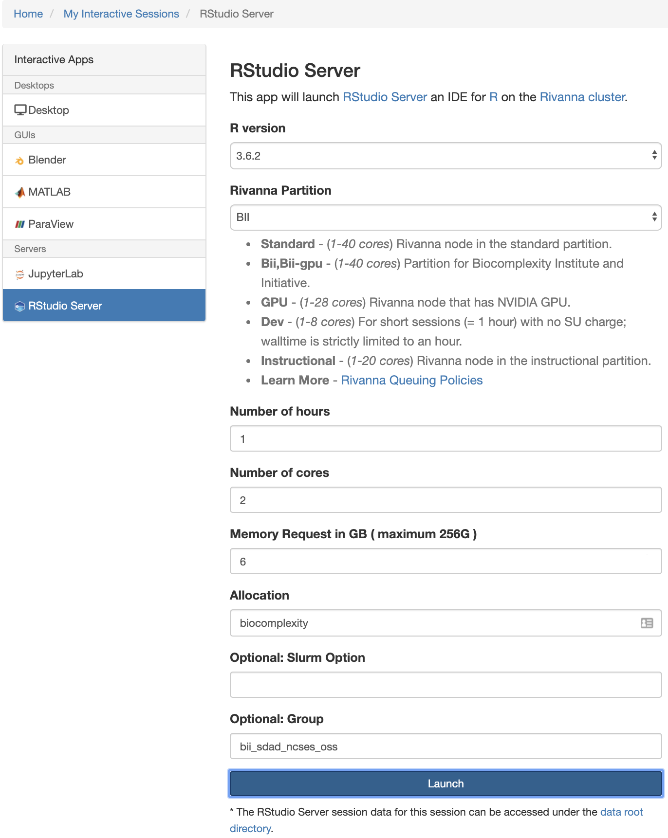Click the Optional: Slurm Option label

coord(297,657)
